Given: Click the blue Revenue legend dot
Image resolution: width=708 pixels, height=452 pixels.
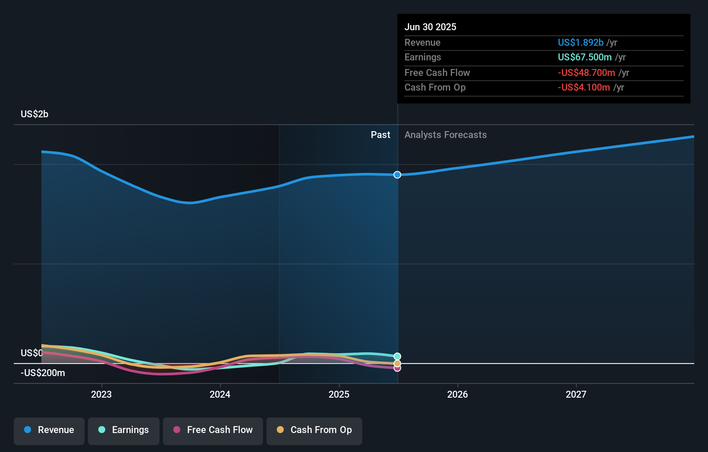Looking at the screenshot, I should coord(28,430).
